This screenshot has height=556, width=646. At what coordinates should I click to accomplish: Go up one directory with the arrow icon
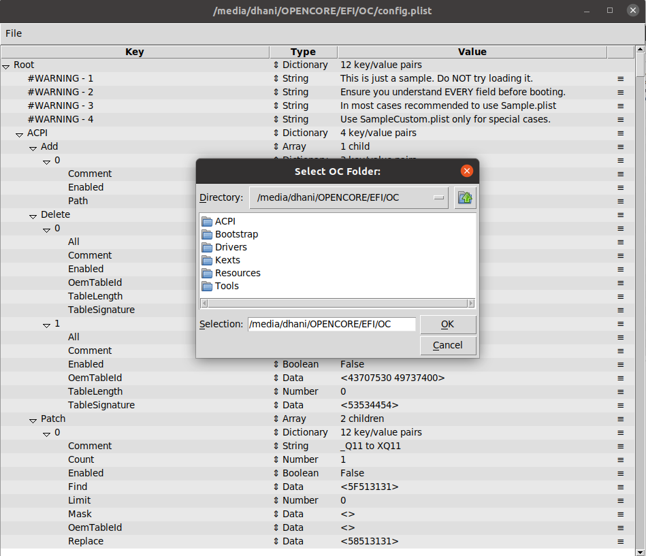click(x=465, y=197)
